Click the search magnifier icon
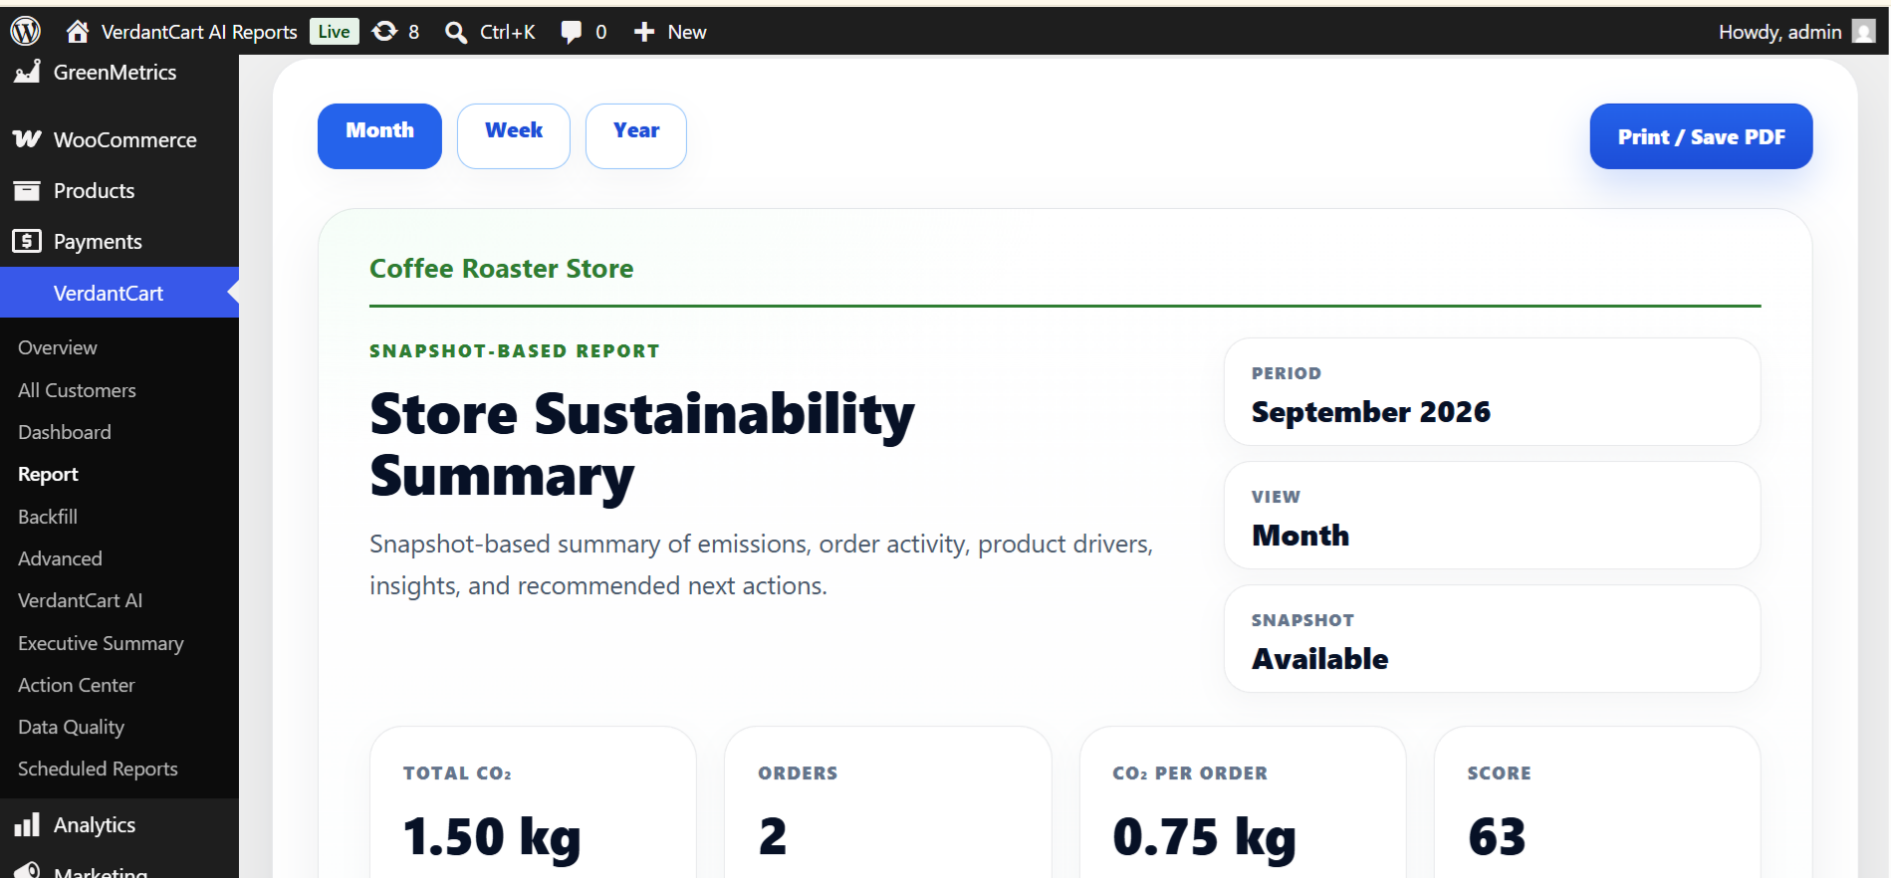Image resolution: width=1891 pixels, height=878 pixels. [x=455, y=32]
